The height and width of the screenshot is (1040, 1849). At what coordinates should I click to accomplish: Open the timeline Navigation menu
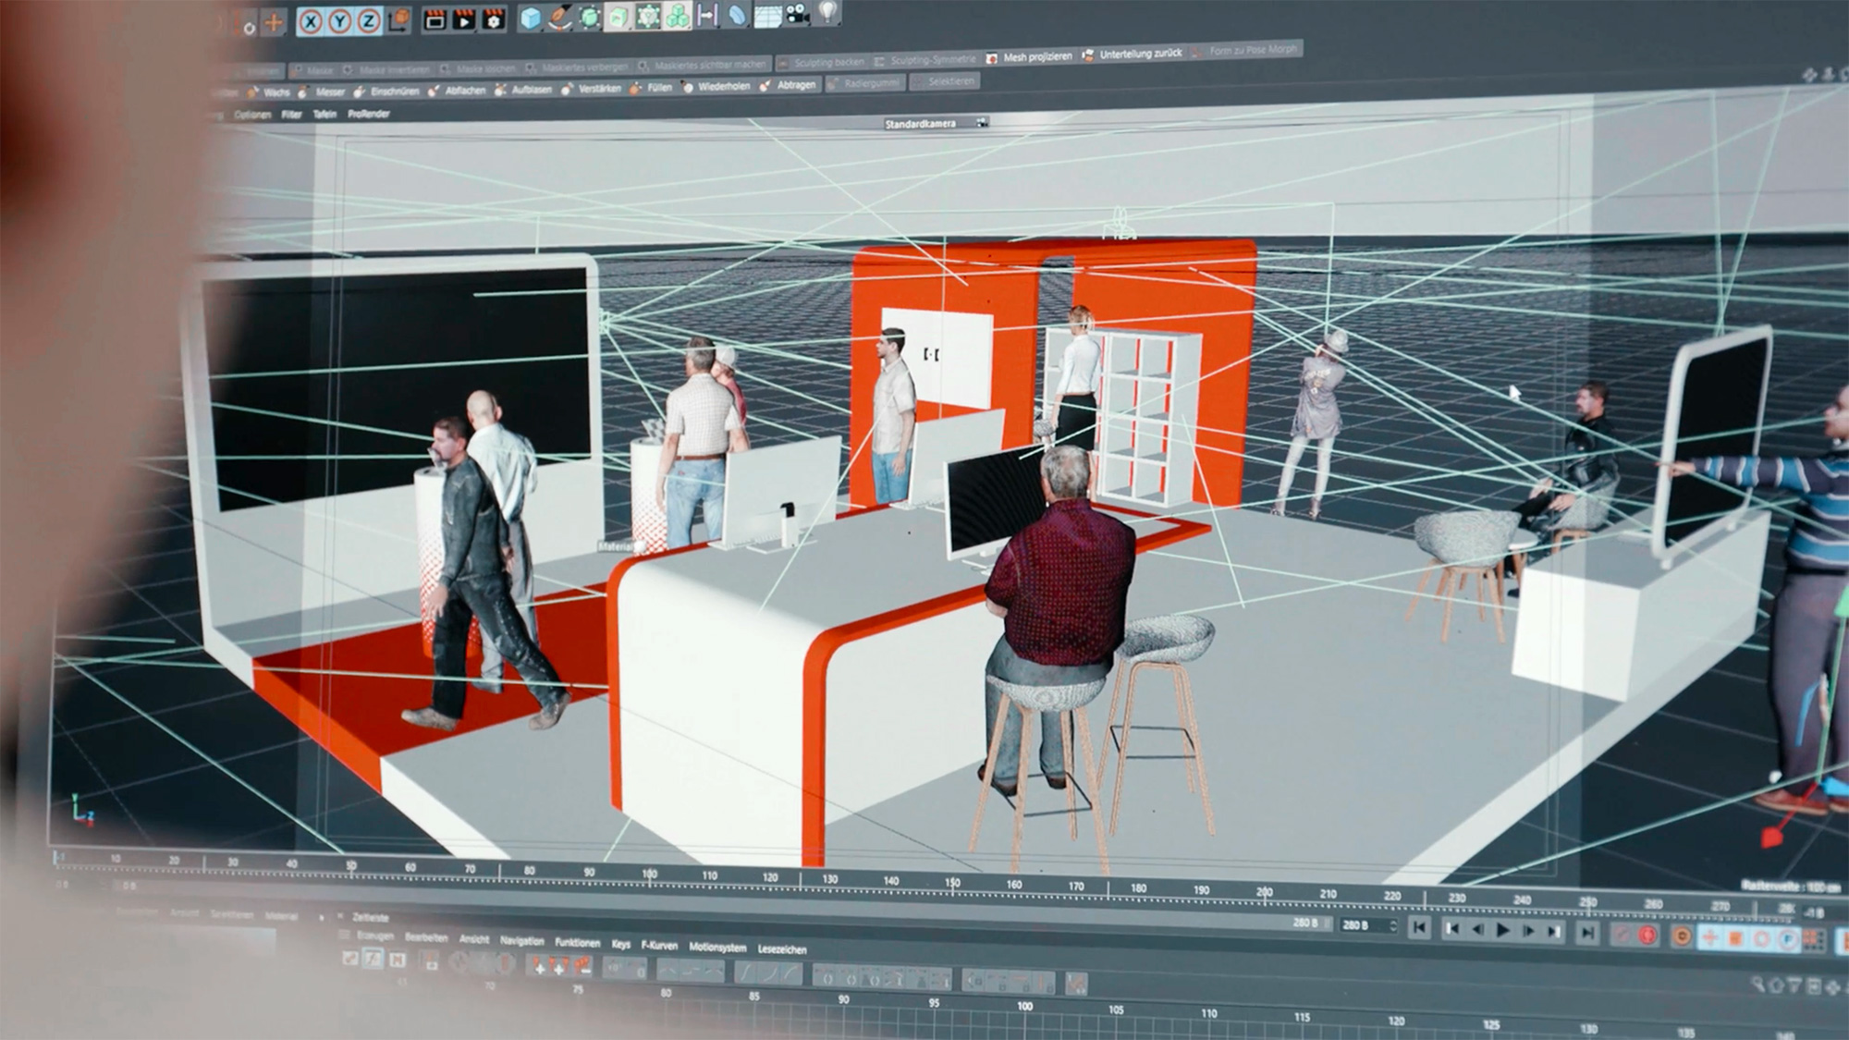522,940
